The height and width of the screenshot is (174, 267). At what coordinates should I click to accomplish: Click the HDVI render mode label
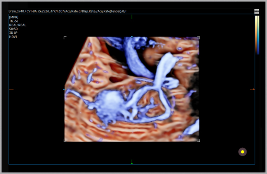point(13,37)
